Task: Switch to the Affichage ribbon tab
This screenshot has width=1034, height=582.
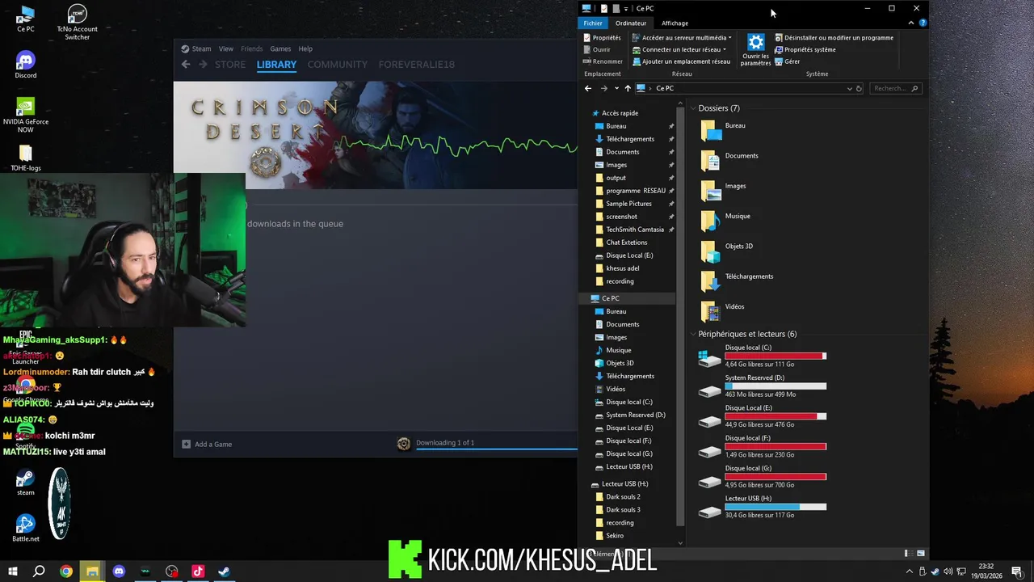Action: 675,23
